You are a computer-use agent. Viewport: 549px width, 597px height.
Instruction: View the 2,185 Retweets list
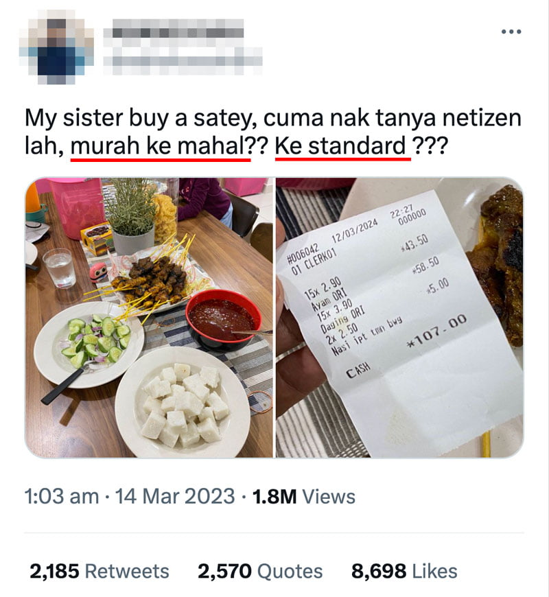coord(100,571)
